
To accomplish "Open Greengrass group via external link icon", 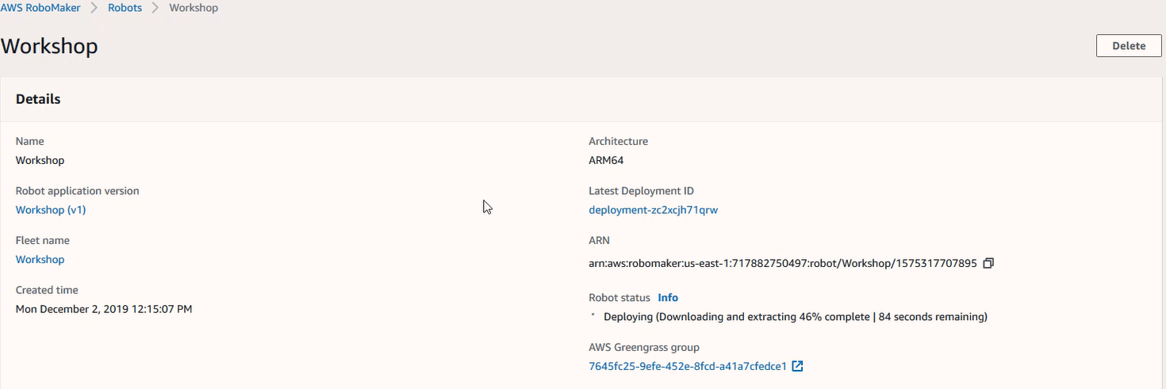I will click(798, 366).
